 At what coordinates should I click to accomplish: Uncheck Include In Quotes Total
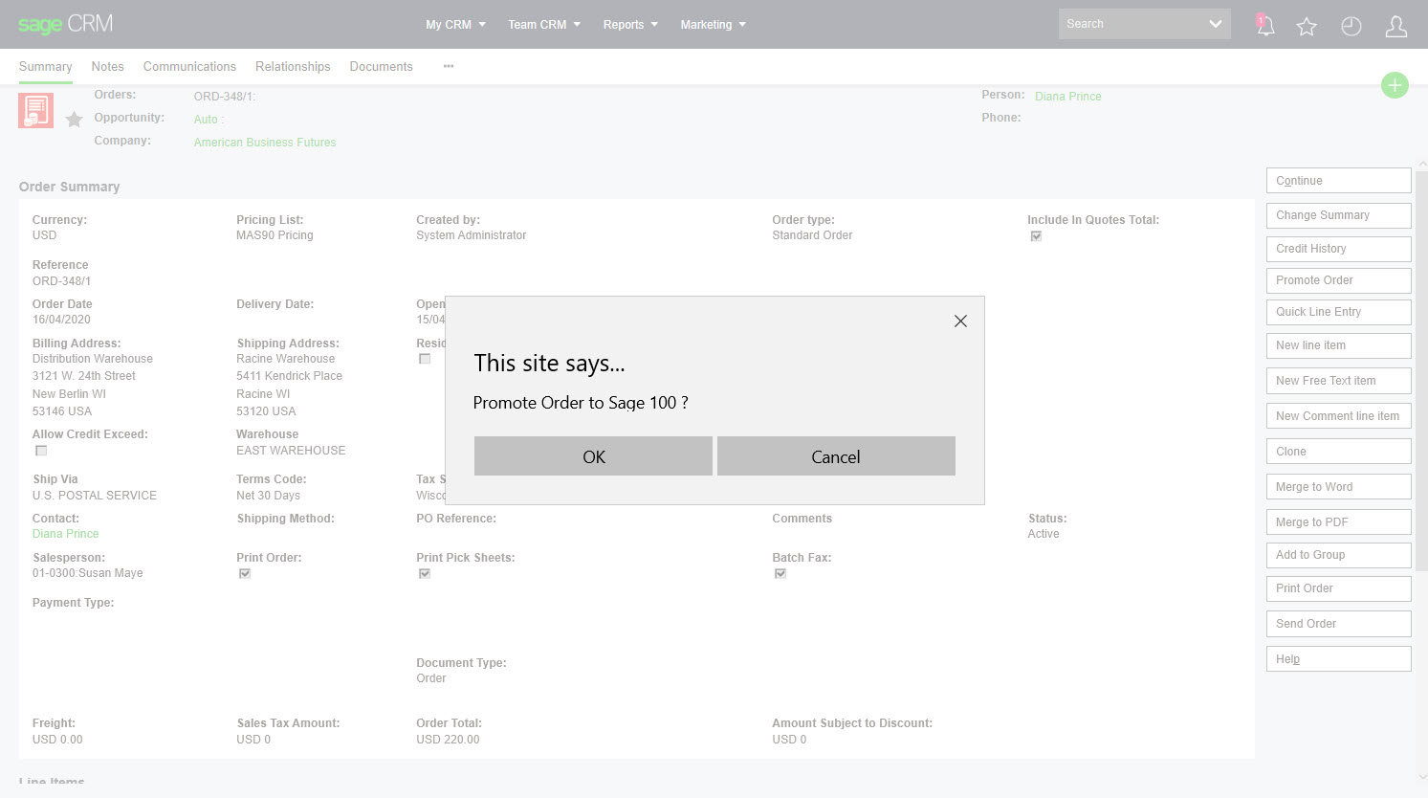click(1036, 235)
